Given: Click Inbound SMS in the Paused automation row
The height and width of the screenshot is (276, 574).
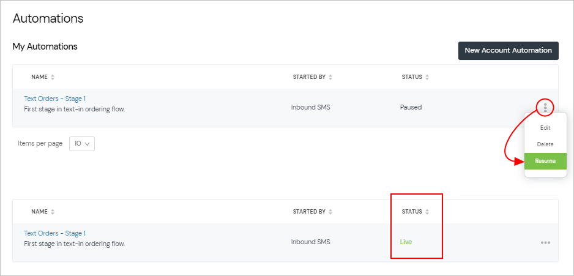Looking at the screenshot, I should tap(310, 107).
